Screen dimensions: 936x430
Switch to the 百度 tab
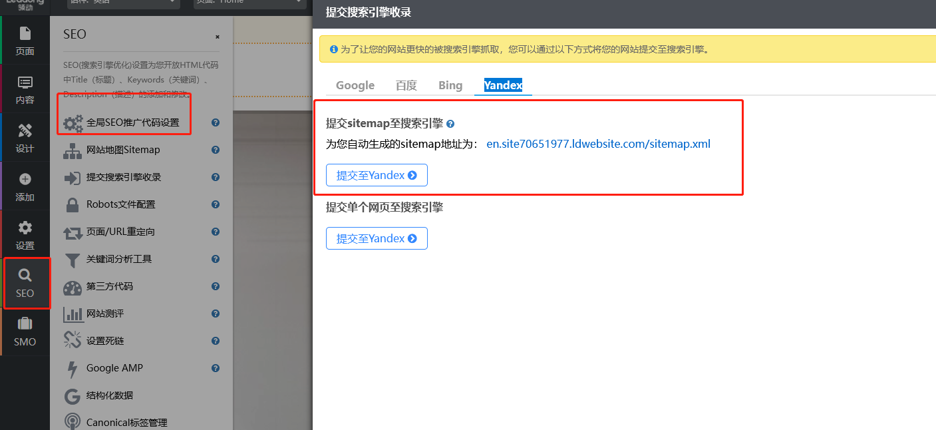click(406, 85)
